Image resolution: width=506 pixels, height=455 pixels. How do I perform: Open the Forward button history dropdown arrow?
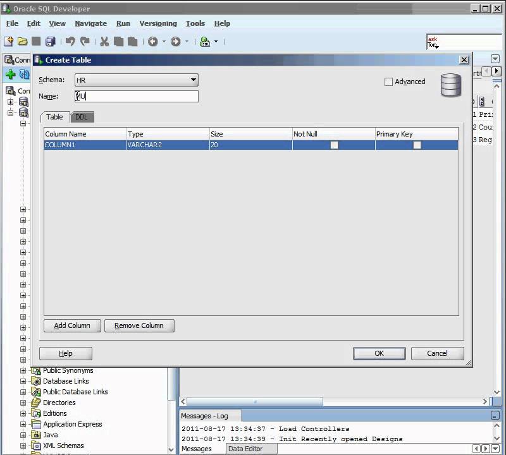point(187,42)
